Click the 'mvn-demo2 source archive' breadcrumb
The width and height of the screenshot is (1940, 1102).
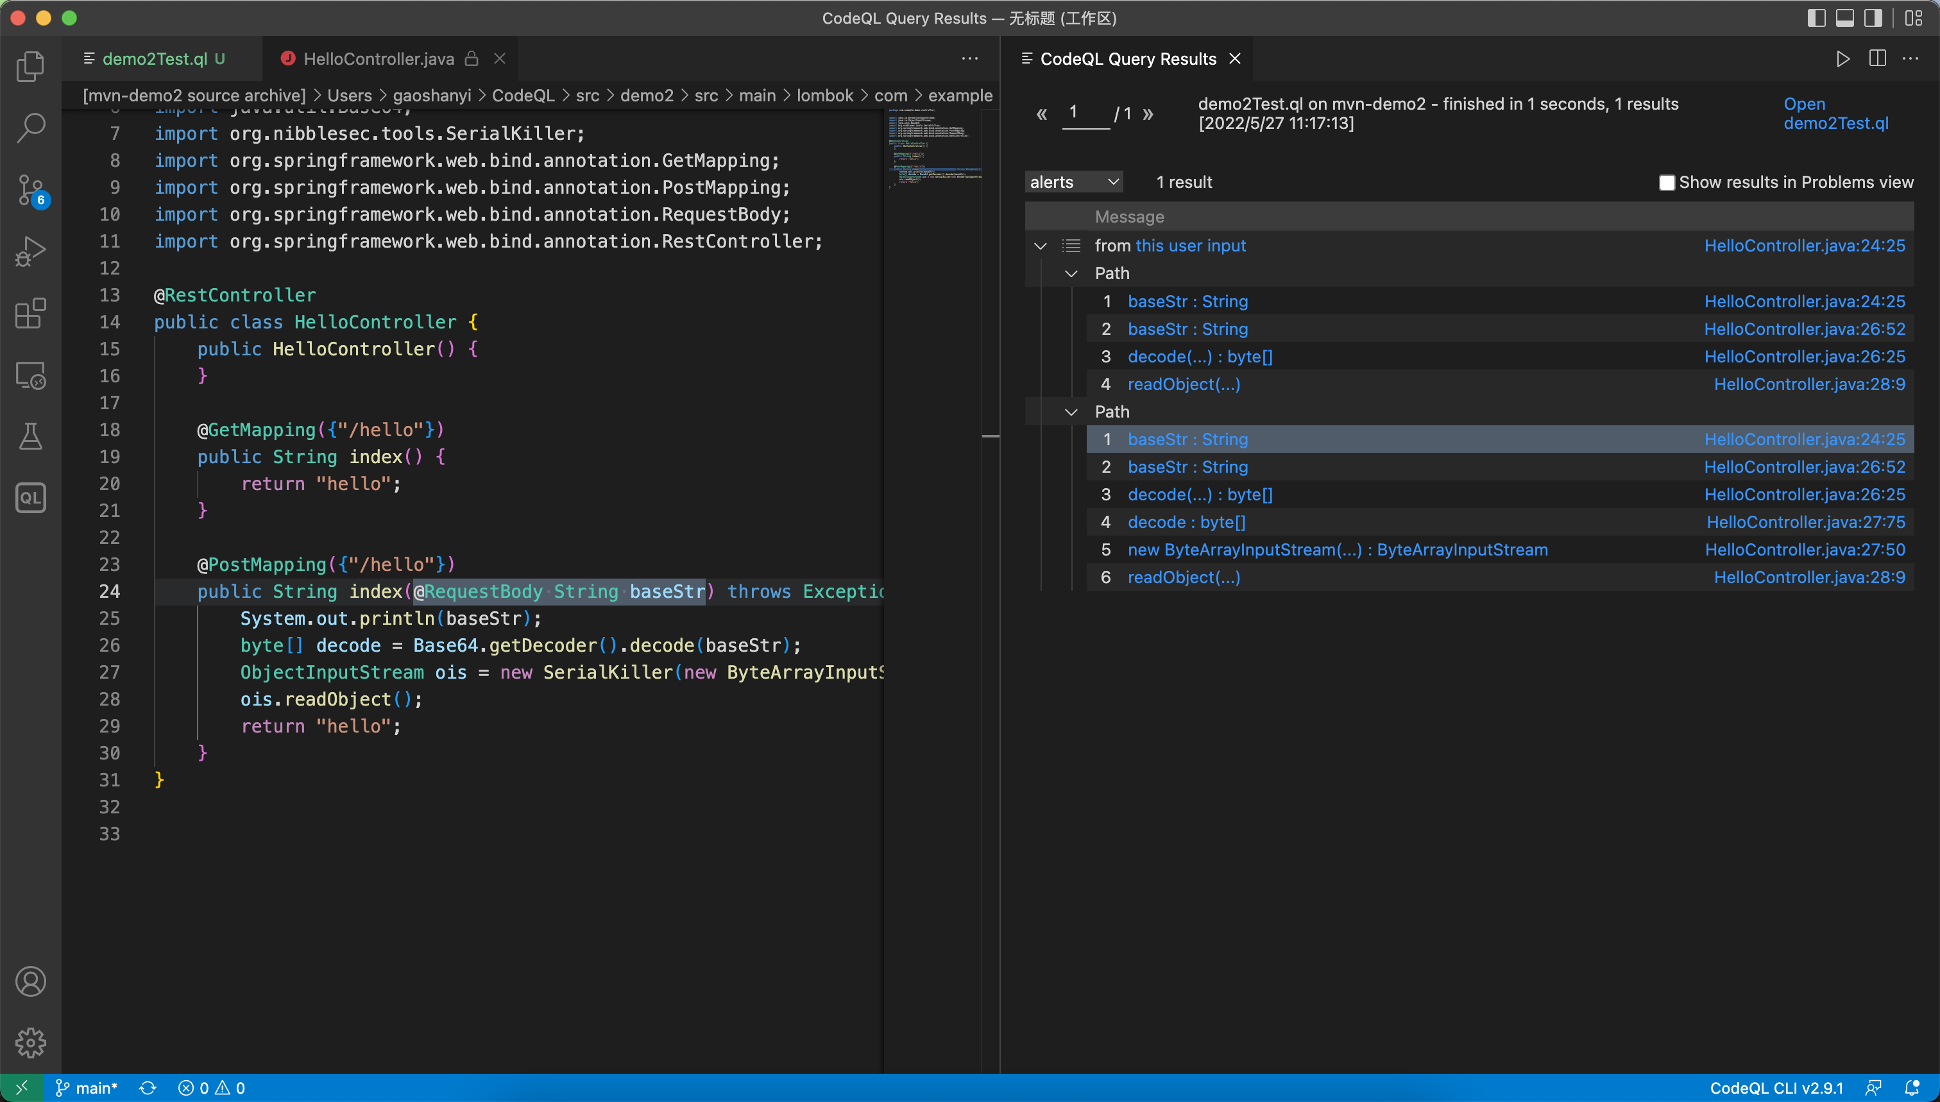(x=194, y=96)
